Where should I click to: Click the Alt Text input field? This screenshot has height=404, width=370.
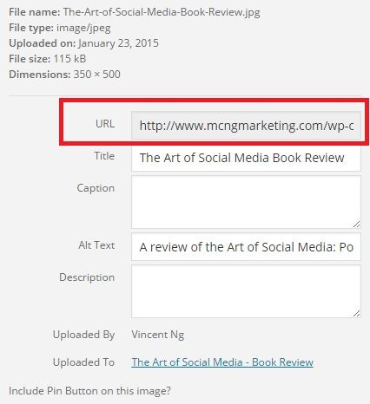[246, 247]
